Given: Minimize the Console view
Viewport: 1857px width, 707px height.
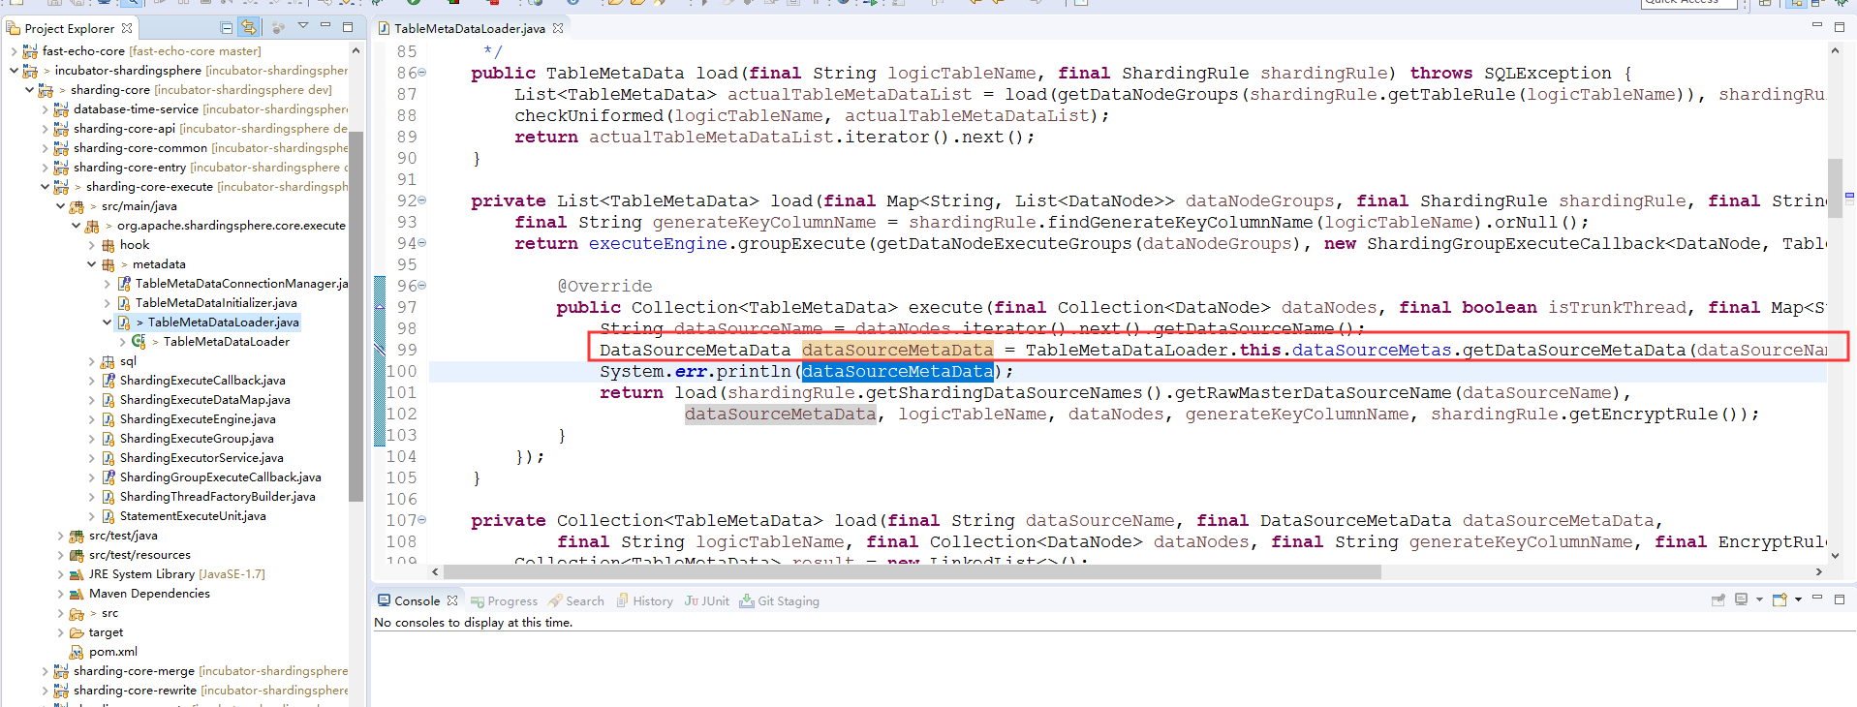Looking at the screenshot, I should (1817, 599).
